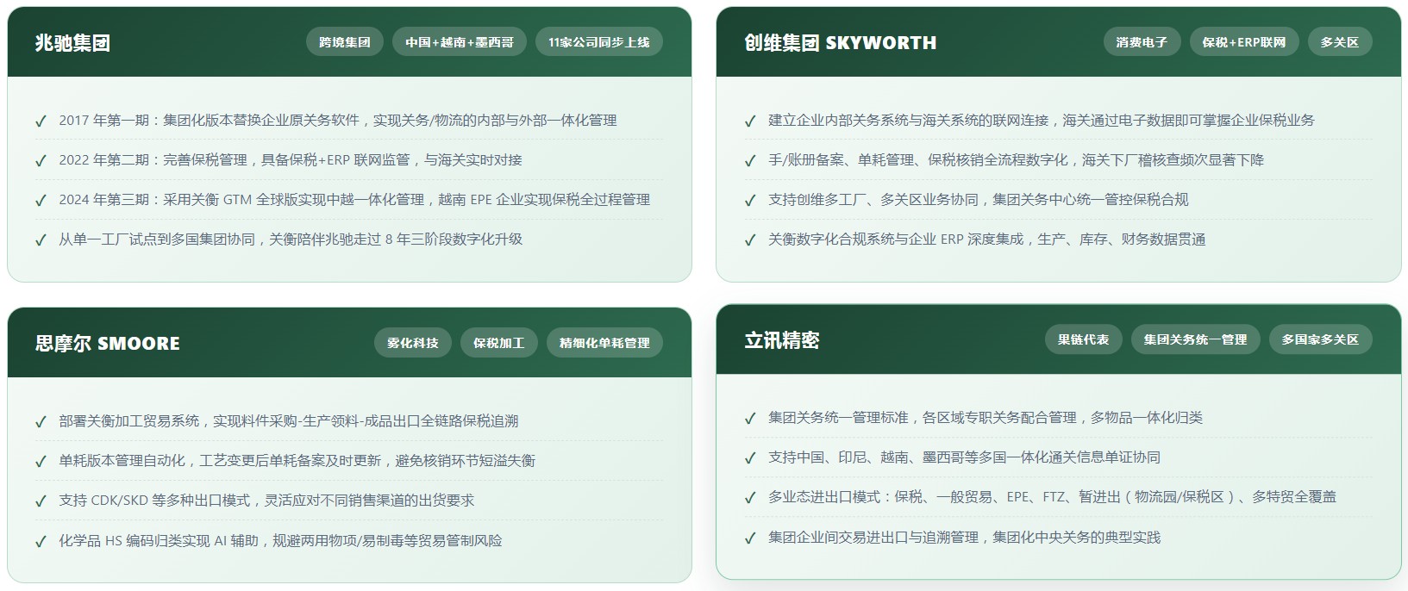The height and width of the screenshot is (591, 1408).
Task: Click the 多国家多关区 tag
Action: pos(1320,339)
